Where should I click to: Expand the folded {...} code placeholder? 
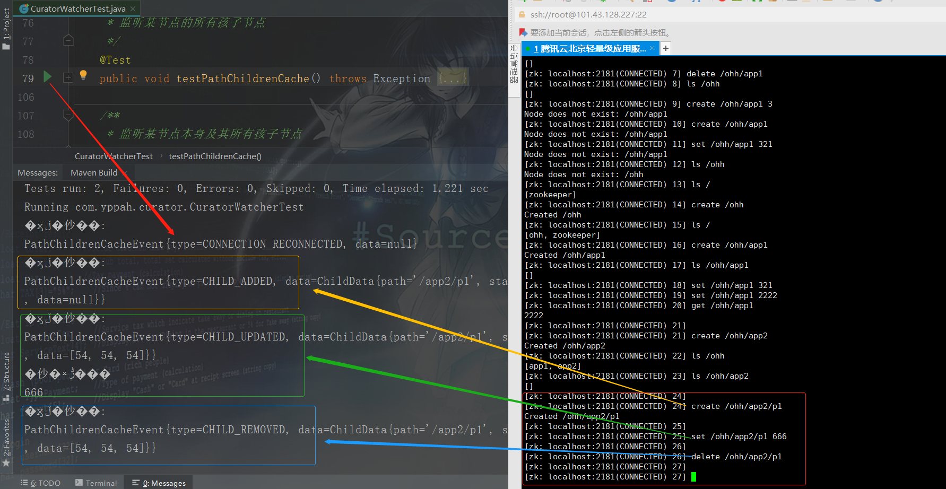(453, 78)
